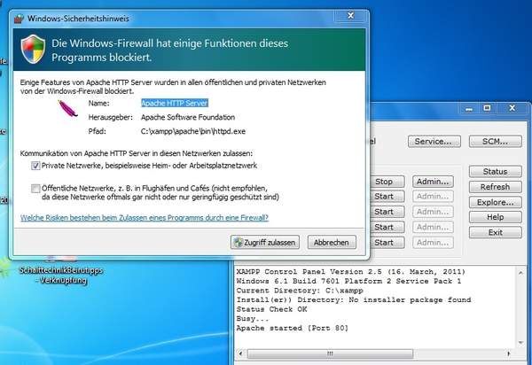
Task: Open the 'Welche Risiken bestehen' firewall link
Action: (x=145, y=217)
